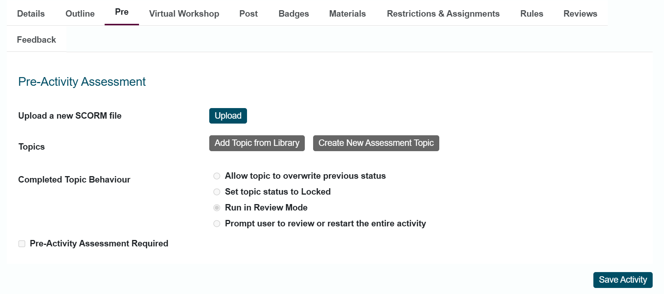
Task: Switch to the Feedback tab
Action: 36,40
